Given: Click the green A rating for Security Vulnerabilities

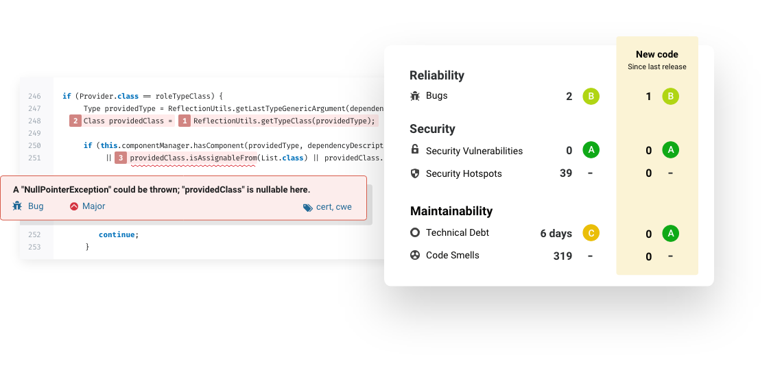Looking at the screenshot, I should point(591,149).
